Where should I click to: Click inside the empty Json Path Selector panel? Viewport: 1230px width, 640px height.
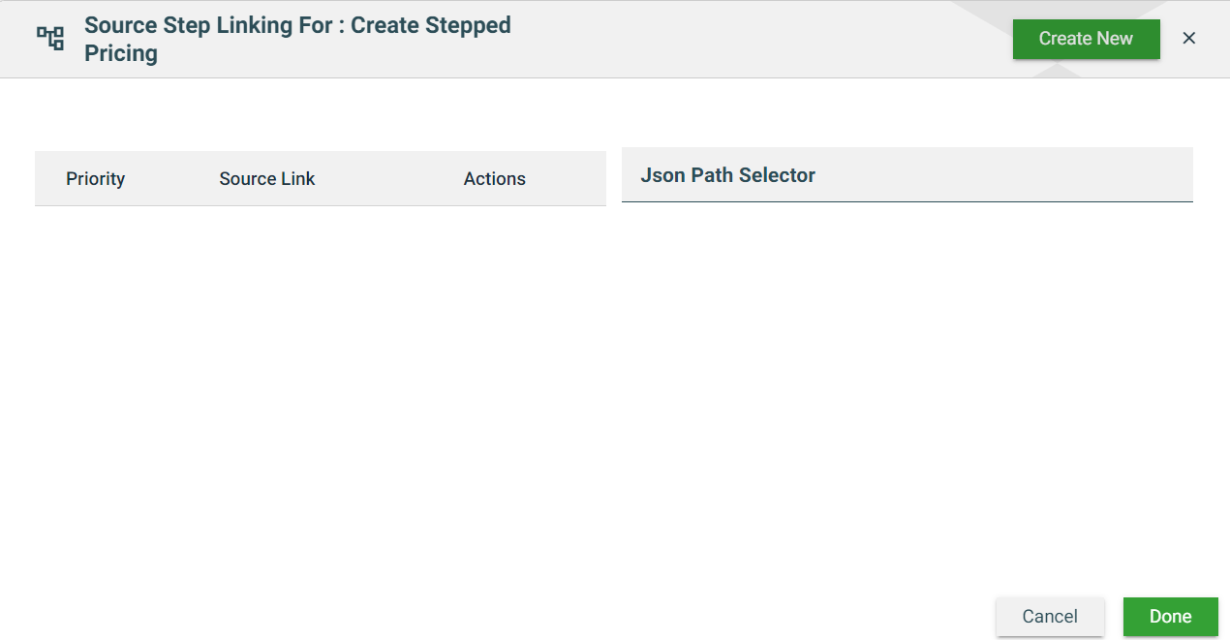coord(907,387)
